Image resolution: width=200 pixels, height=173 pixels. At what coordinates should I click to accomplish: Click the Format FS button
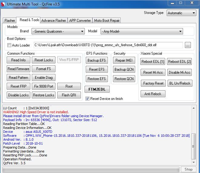pos(44,69)
